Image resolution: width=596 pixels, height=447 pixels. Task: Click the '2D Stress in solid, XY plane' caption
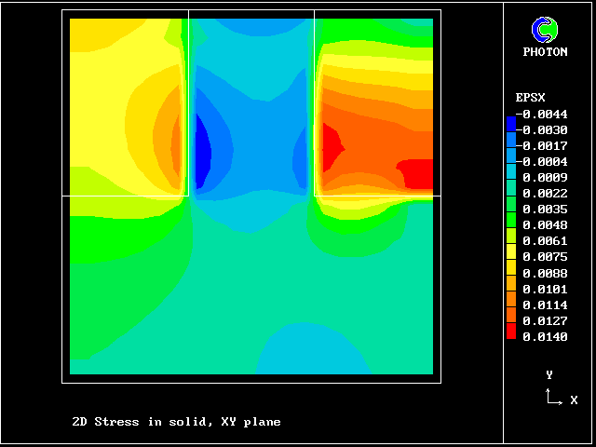[x=176, y=422]
